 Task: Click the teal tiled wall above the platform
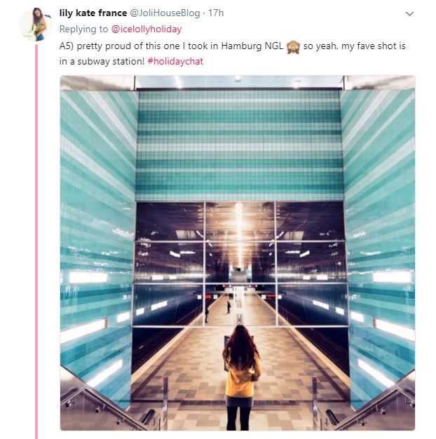(x=239, y=145)
